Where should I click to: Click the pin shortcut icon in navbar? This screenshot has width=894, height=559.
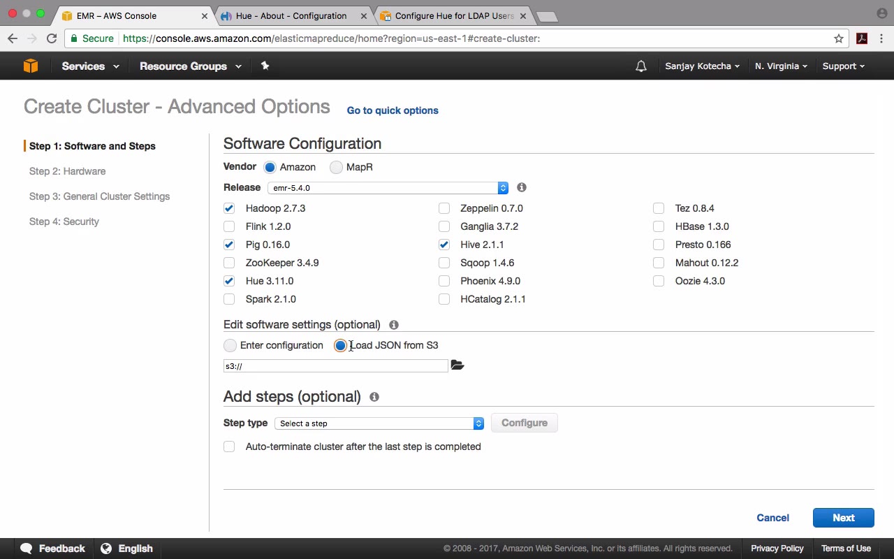265,66
